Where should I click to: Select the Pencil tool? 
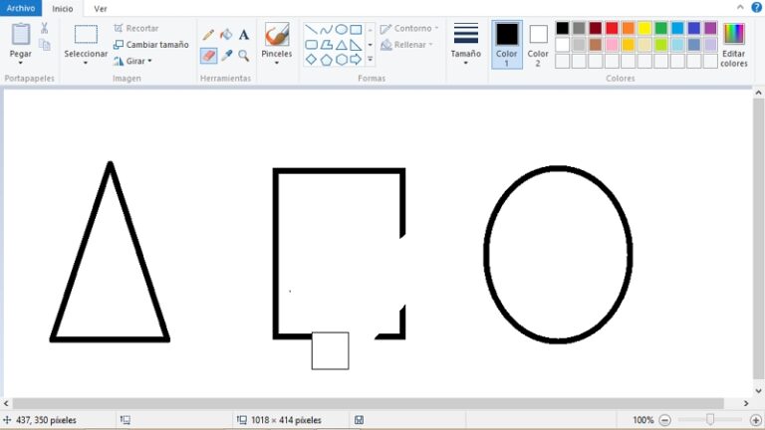point(208,35)
